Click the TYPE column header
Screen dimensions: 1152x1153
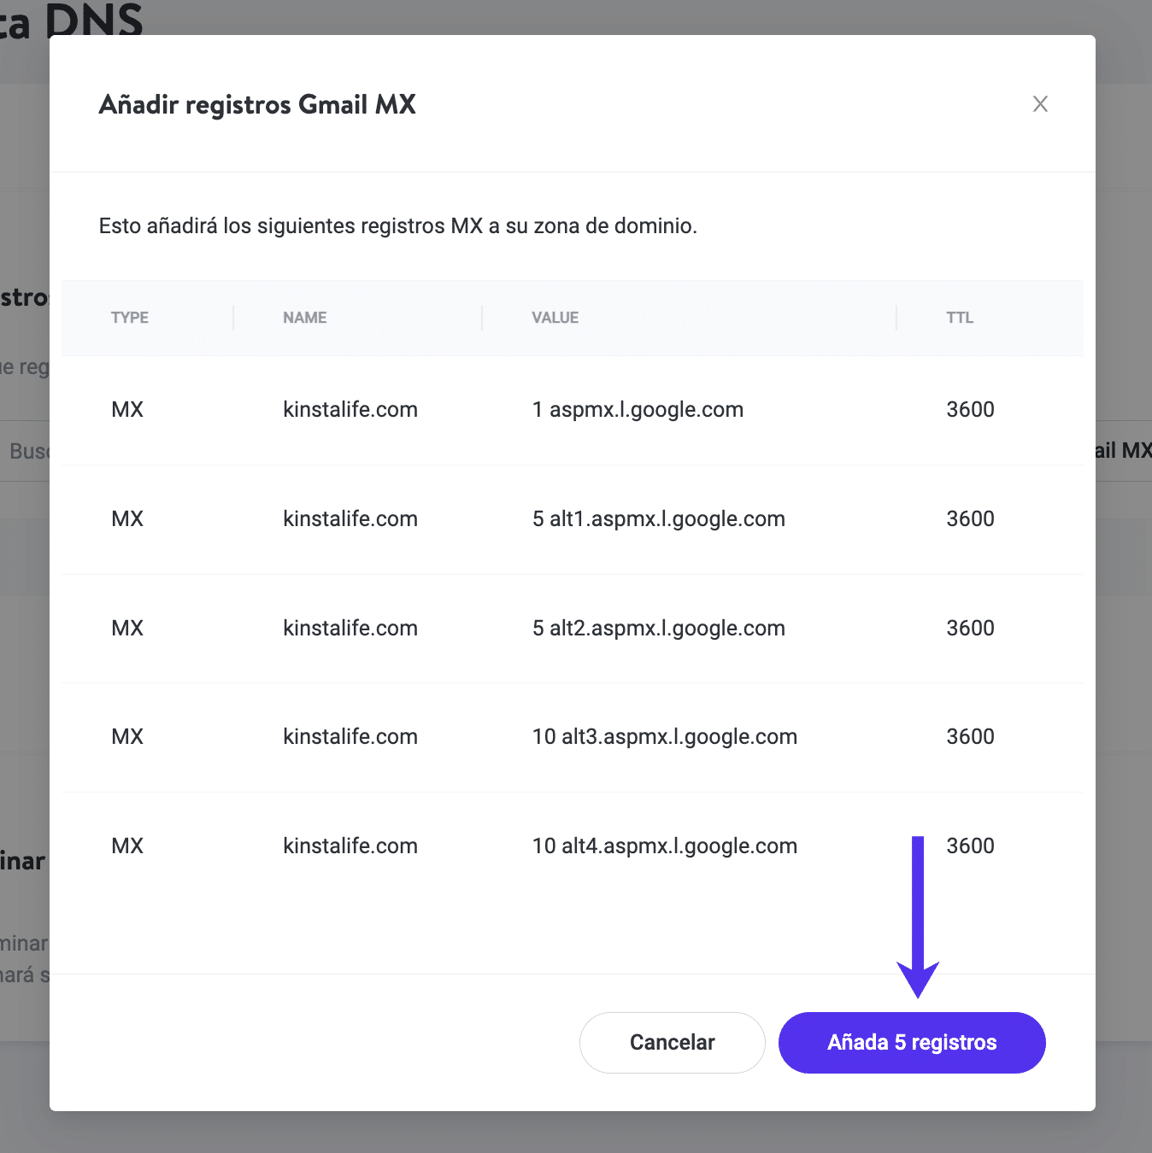(x=130, y=318)
